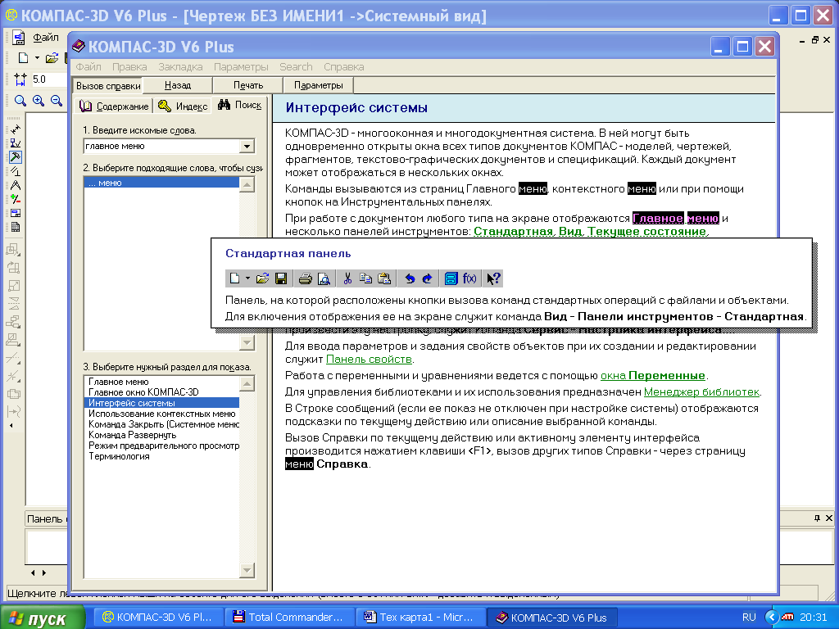Click the small expander arrow at the bottom of the left toolbar
Viewport: 839px width, 629px height.
coord(11,426)
